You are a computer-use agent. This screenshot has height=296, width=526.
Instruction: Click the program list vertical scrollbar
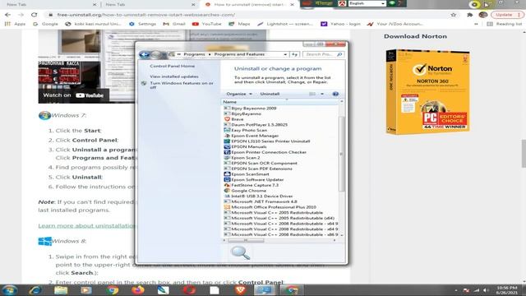coord(342,154)
